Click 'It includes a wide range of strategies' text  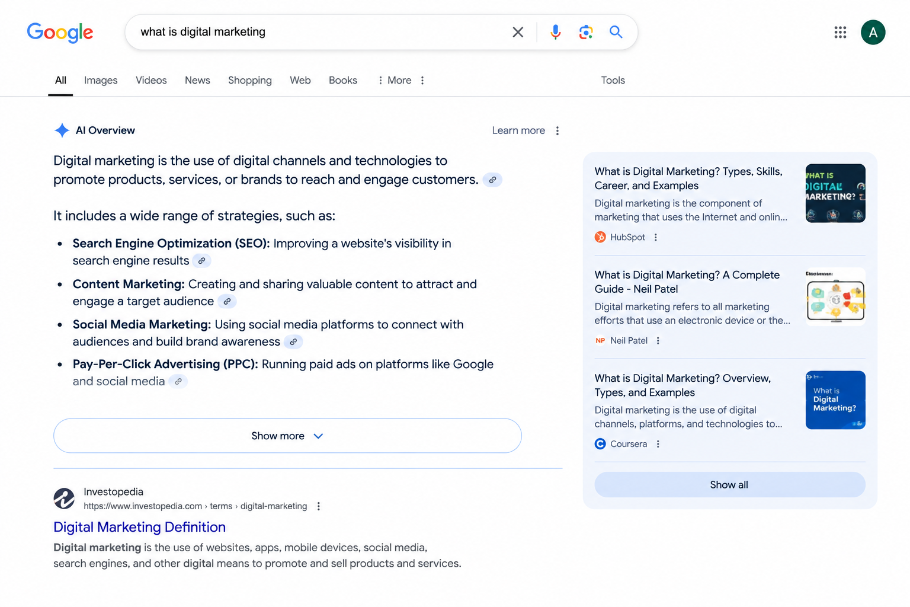194,216
